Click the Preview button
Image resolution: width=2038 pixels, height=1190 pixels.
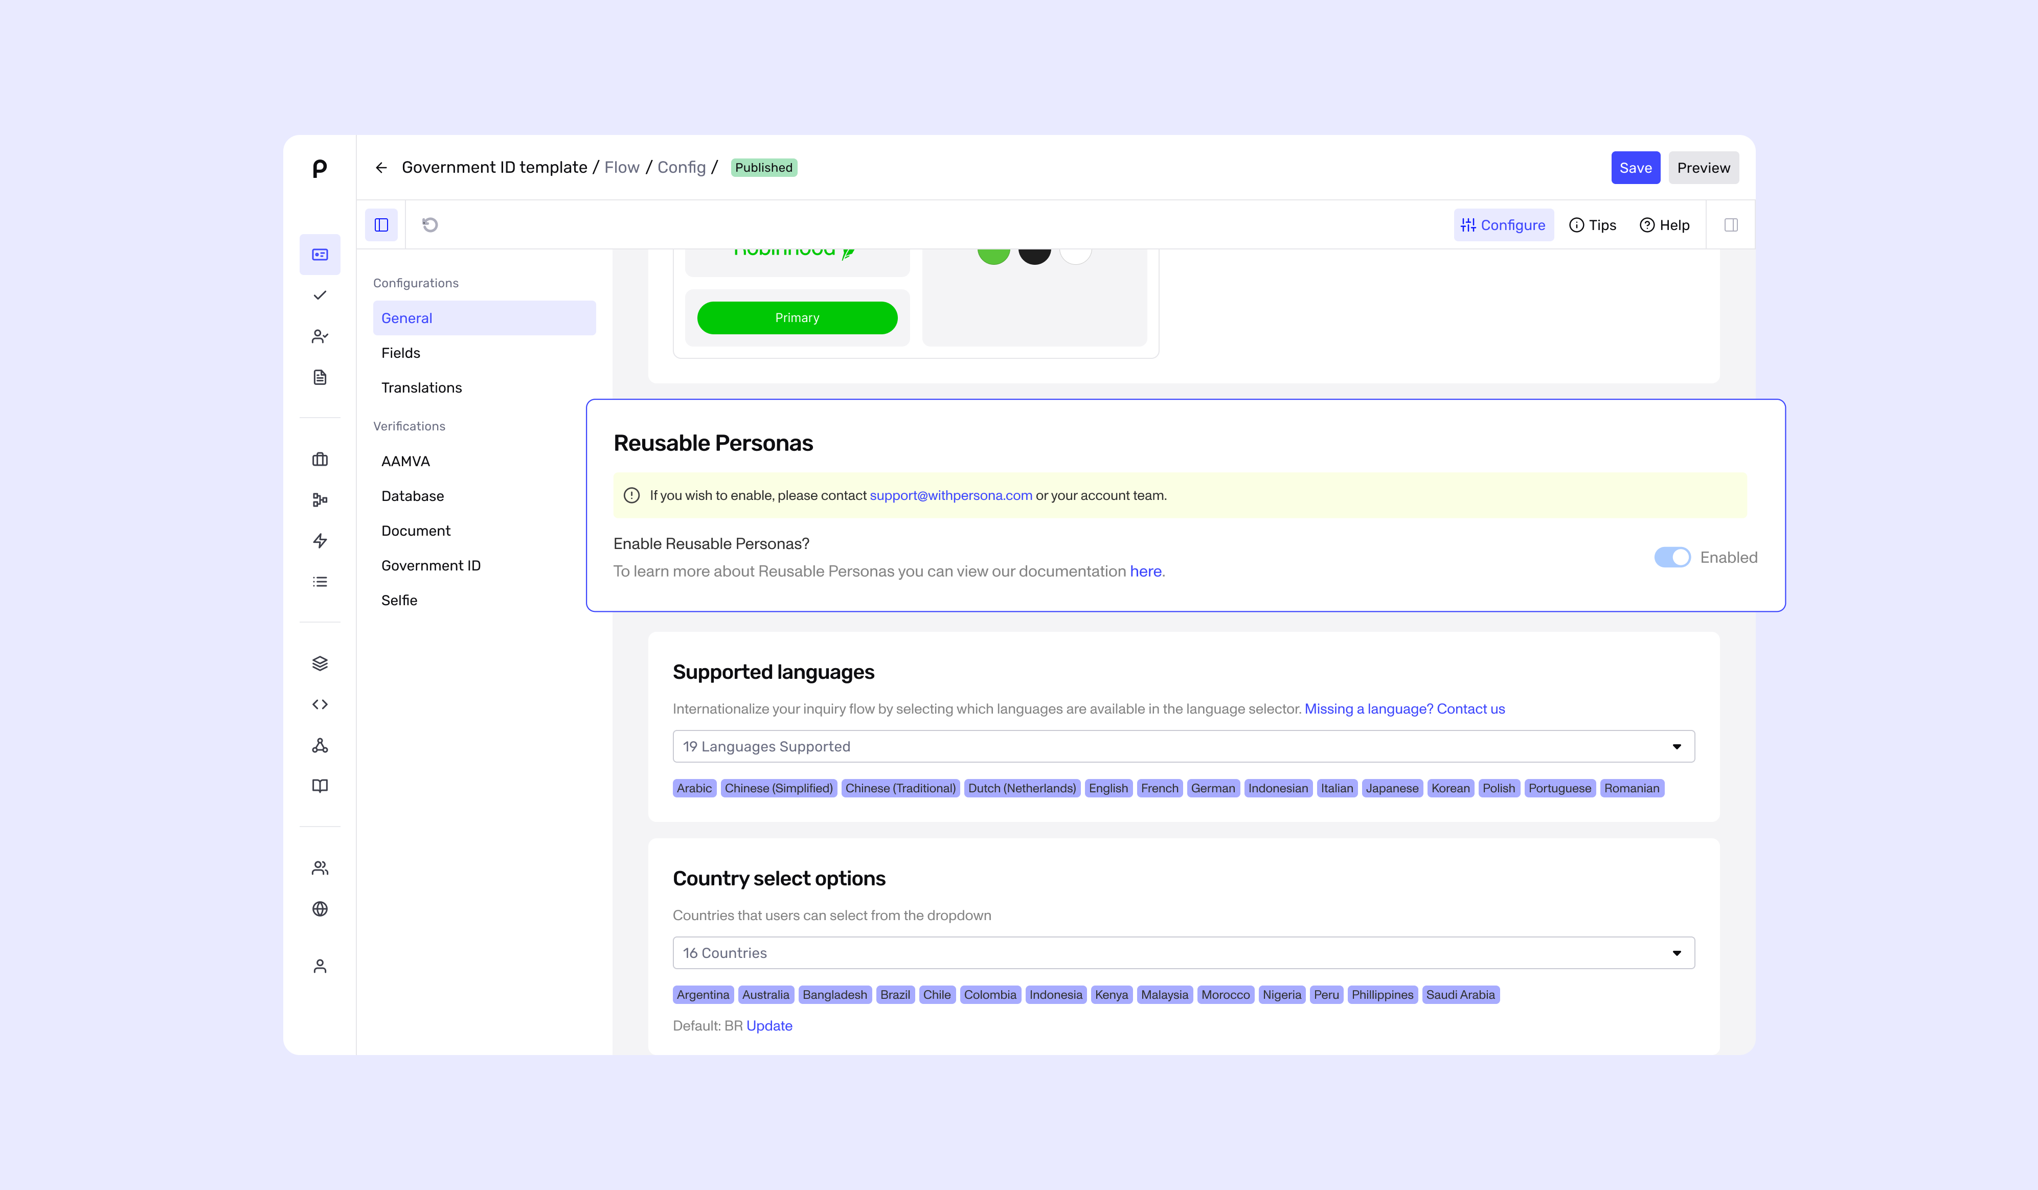[x=1703, y=167]
